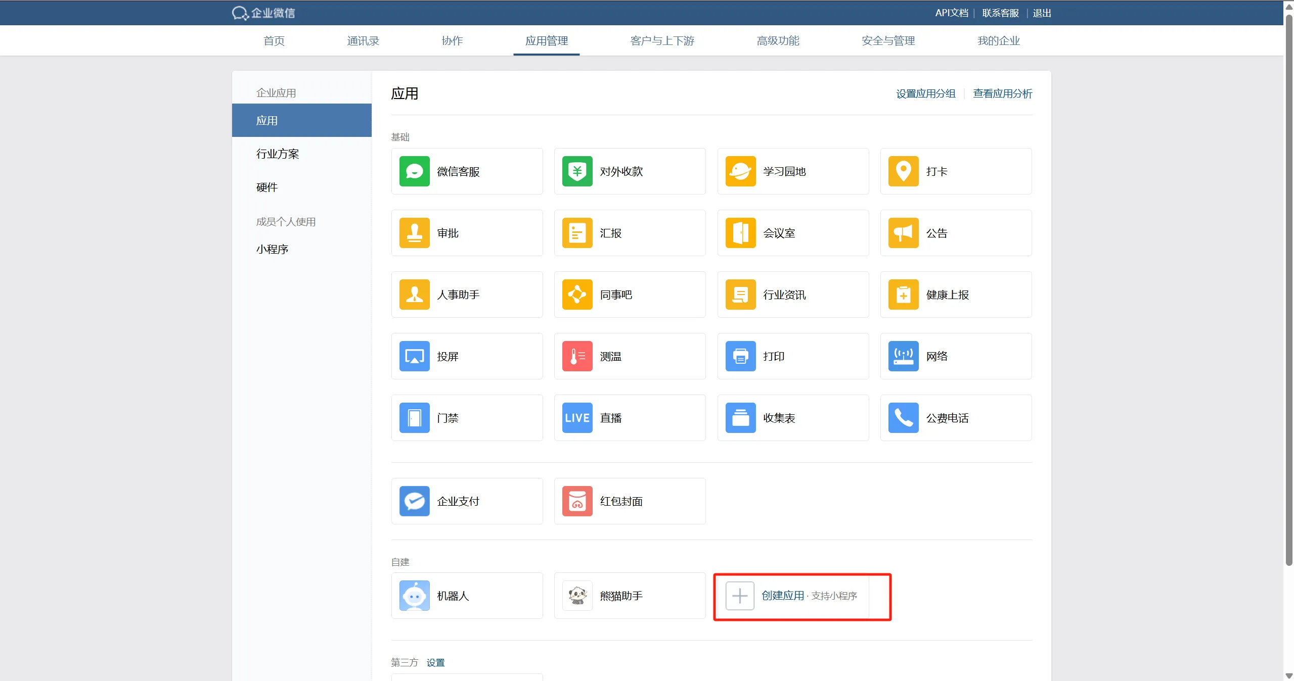This screenshot has width=1294, height=681.
Task: Open the 直播 LIVE icon
Action: (x=577, y=418)
